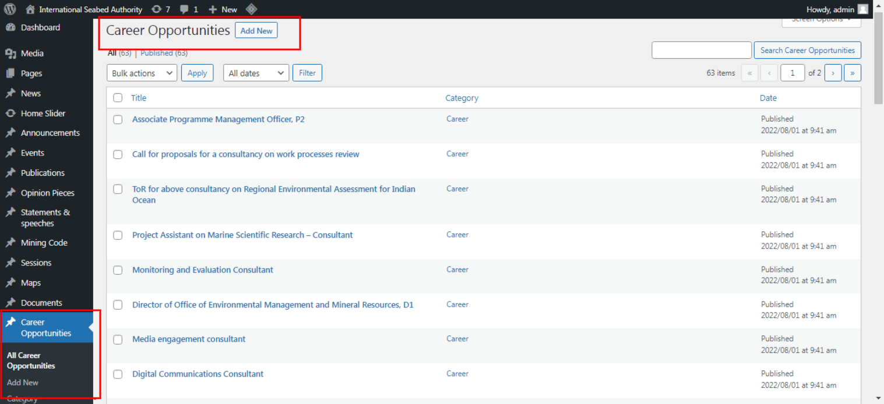Screen dimensions: 884x404
Task: Open the comments bubble icon
Action: tap(185, 9)
